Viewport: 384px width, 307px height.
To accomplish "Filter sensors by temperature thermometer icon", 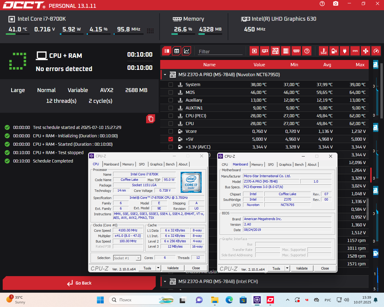I will point(324,51).
